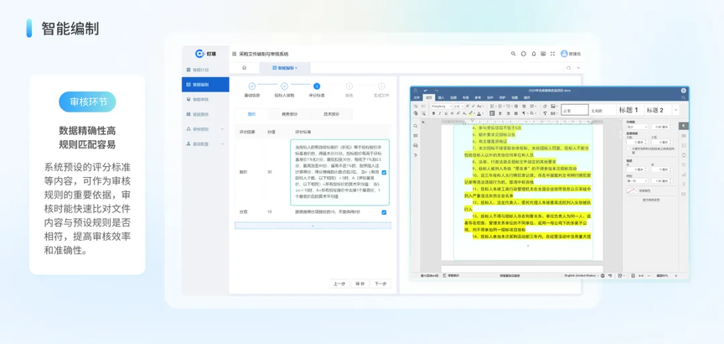Switch to the 商务部分 tab
Image resolution: width=724 pixels, height=344 pixels.
coord(289,114)
